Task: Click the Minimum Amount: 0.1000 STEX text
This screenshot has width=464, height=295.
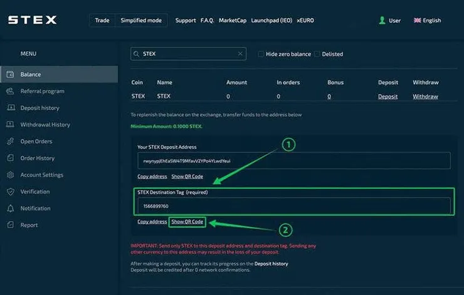Action: [x=167, y=127]
